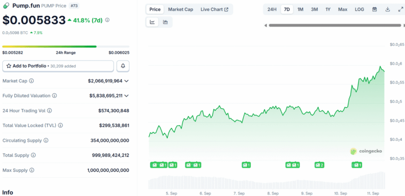Image resolution: width=405 pixels, height=196 pixels.
Task: Click the 0.0₇5098 BTC price text
Action: (15, 33)
